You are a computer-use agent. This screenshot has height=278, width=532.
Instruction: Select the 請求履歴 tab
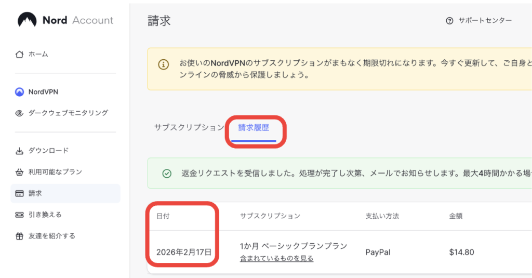coord(254,127)
